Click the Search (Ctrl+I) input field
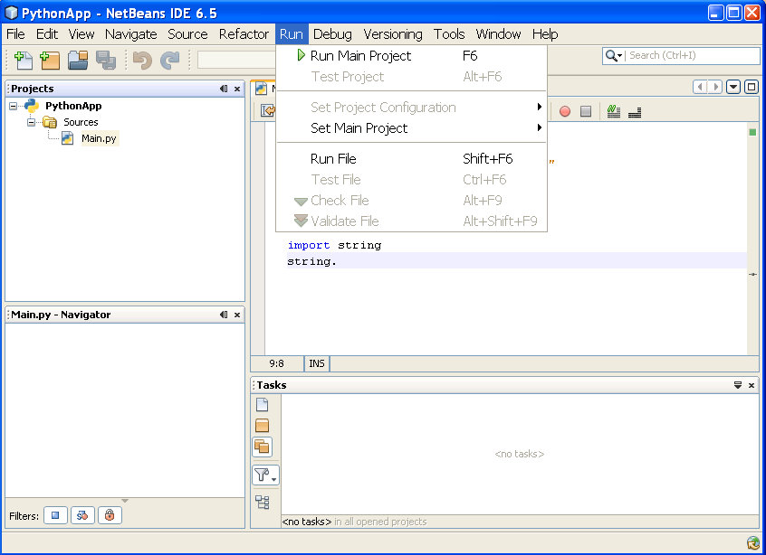This screenshot has height=555, width=766. point(693,56)
